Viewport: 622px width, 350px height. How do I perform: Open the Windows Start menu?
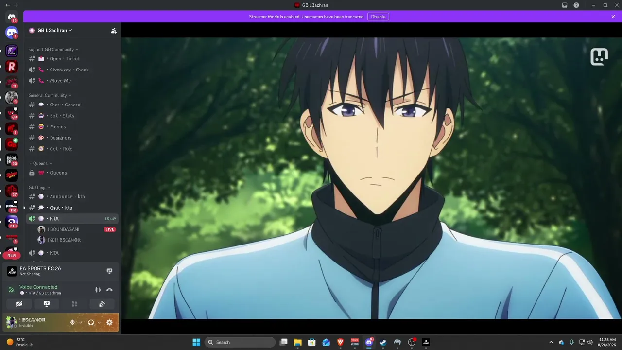click(196, 342)
